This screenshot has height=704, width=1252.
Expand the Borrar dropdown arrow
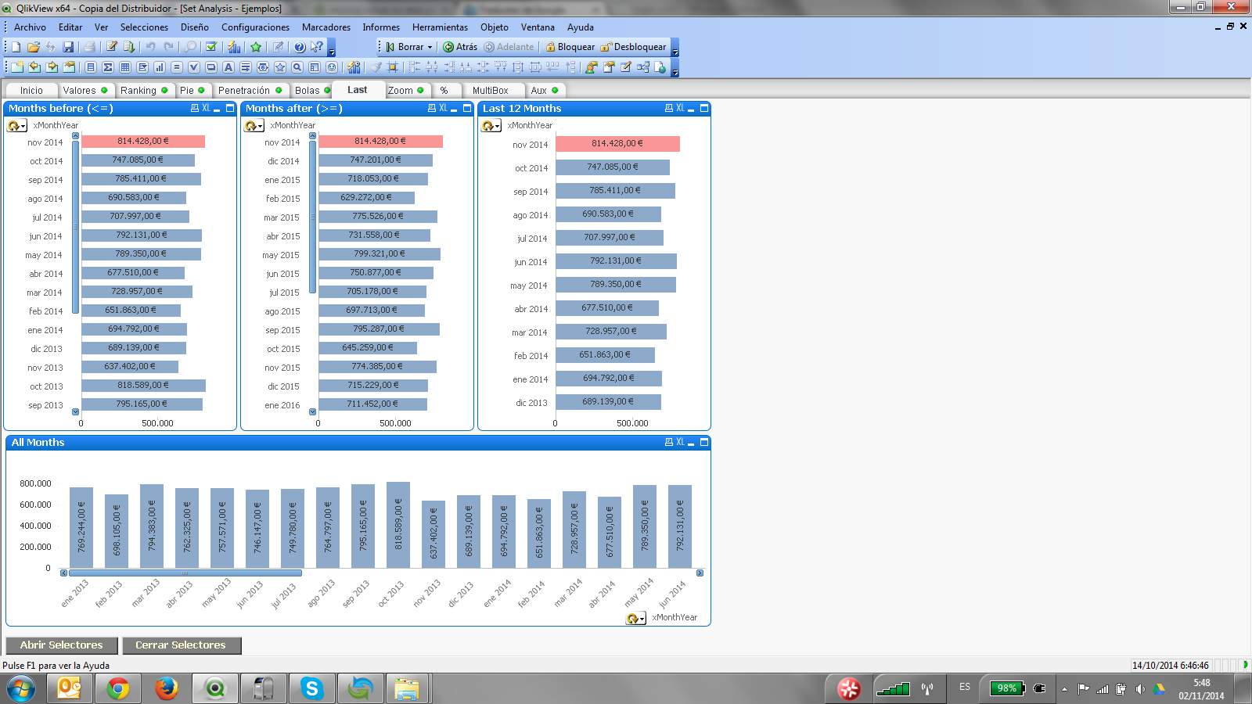click(x=430, y=47)
